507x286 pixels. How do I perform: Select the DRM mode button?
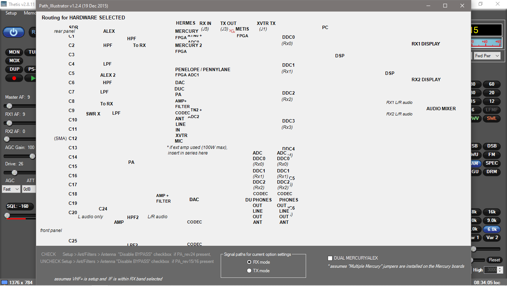(x=491, y=172)
